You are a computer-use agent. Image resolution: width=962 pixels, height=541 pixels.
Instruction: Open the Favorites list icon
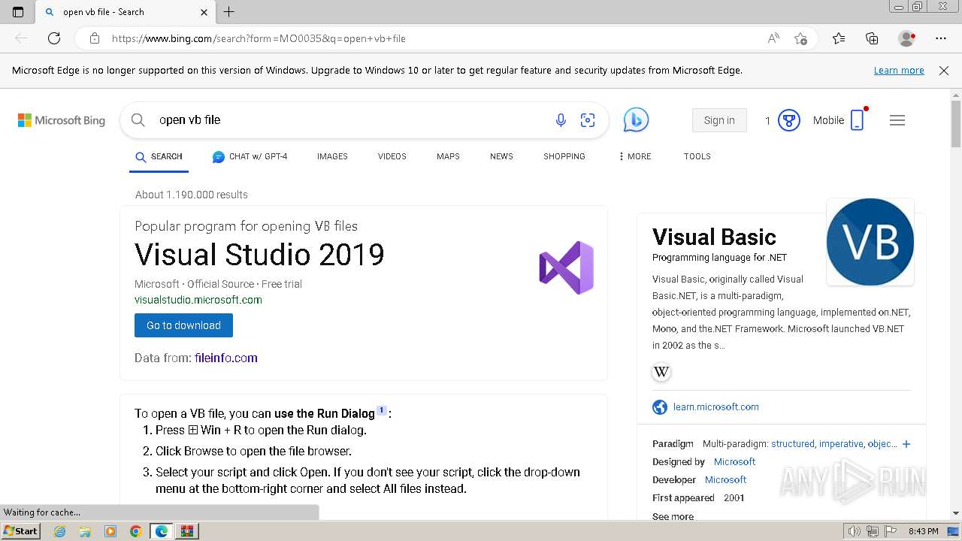pyautogui.click(x=839, y=38)
